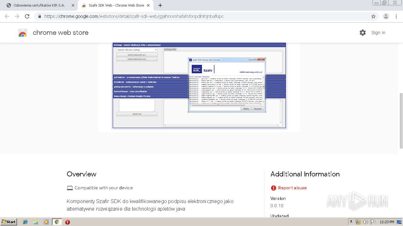The height and width of the screenshot is (226, 403).
Task: Click the page vertical scrollbar
Action: 401,121
